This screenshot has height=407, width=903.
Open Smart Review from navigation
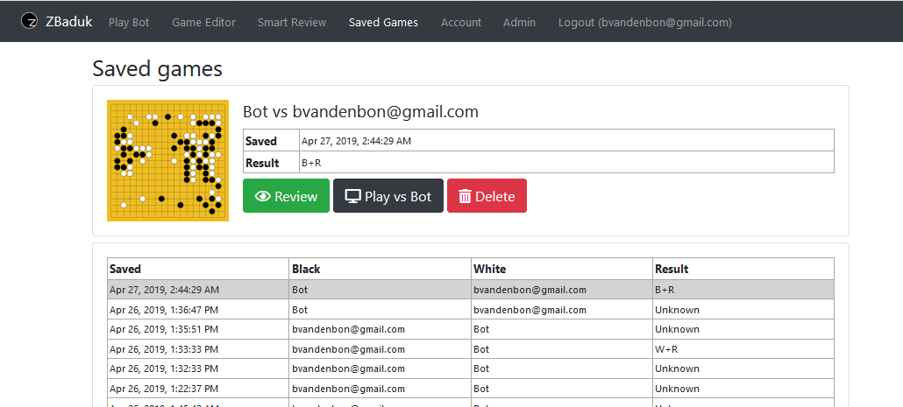(x=292, y=22)
